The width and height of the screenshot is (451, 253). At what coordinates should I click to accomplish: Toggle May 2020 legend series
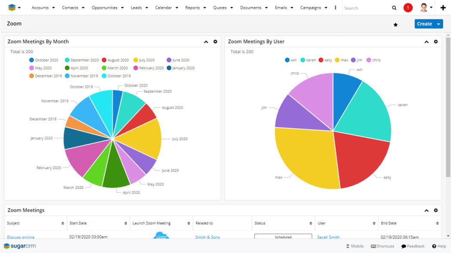[x=40, y=68]
